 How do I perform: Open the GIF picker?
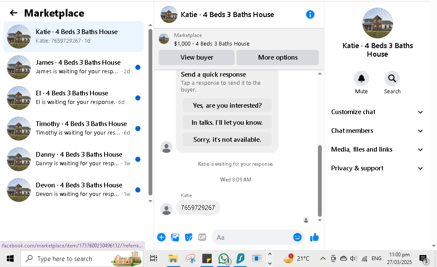pos(202,237)
